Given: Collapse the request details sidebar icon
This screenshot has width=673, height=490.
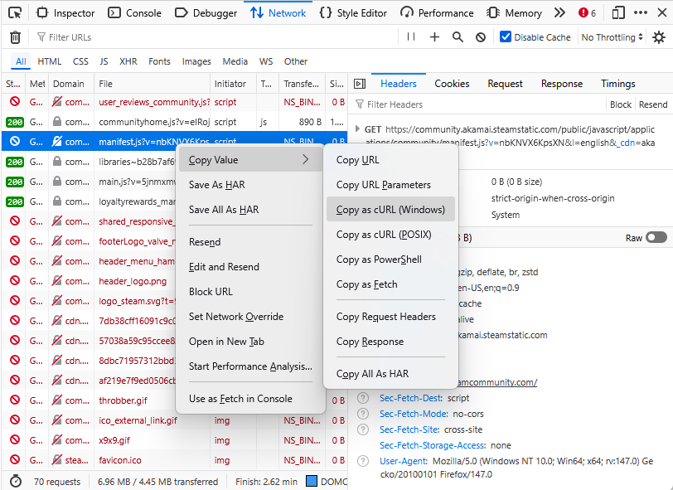Looking at the screenshot, I should (360, 84).
